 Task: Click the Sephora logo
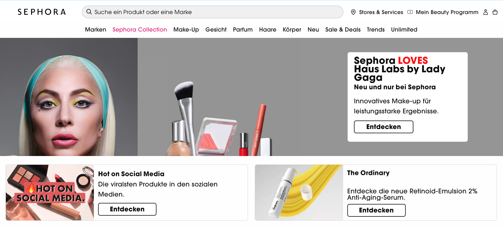(x=42, y=12)
